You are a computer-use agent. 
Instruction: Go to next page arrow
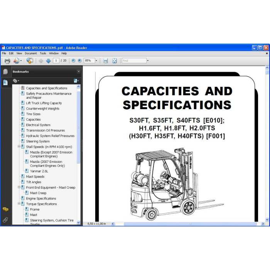click(48, 61)
